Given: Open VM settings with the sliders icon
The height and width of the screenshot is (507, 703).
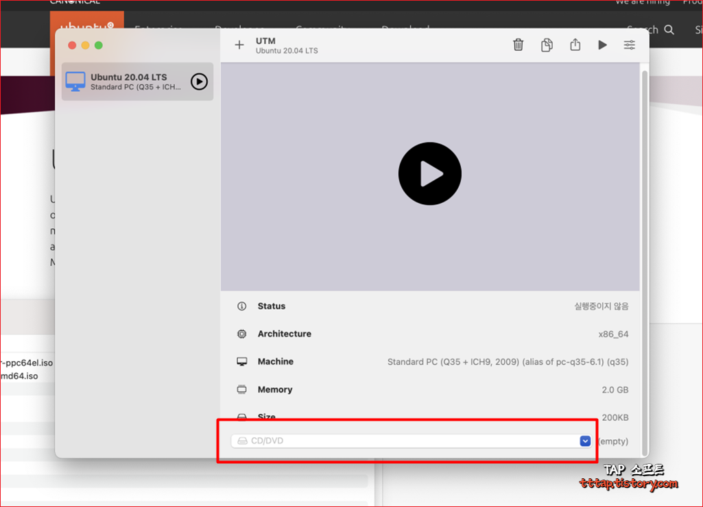Looking at the screenshot, I should [x=630, y=45].
